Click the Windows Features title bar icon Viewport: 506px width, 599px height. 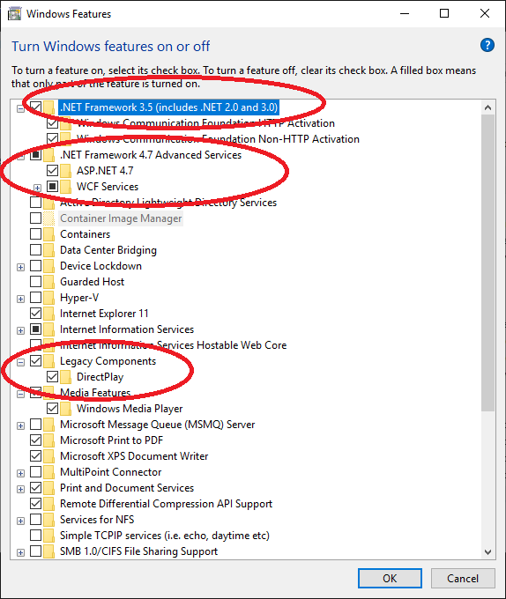[14, 14]
